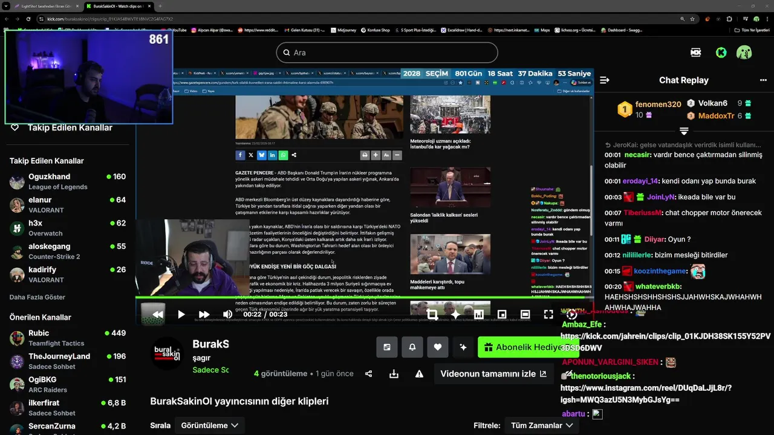Screen dimensions: 774x435
Task: Collapse chat replay panel arrow icon
Action: [x=604, y=80]
